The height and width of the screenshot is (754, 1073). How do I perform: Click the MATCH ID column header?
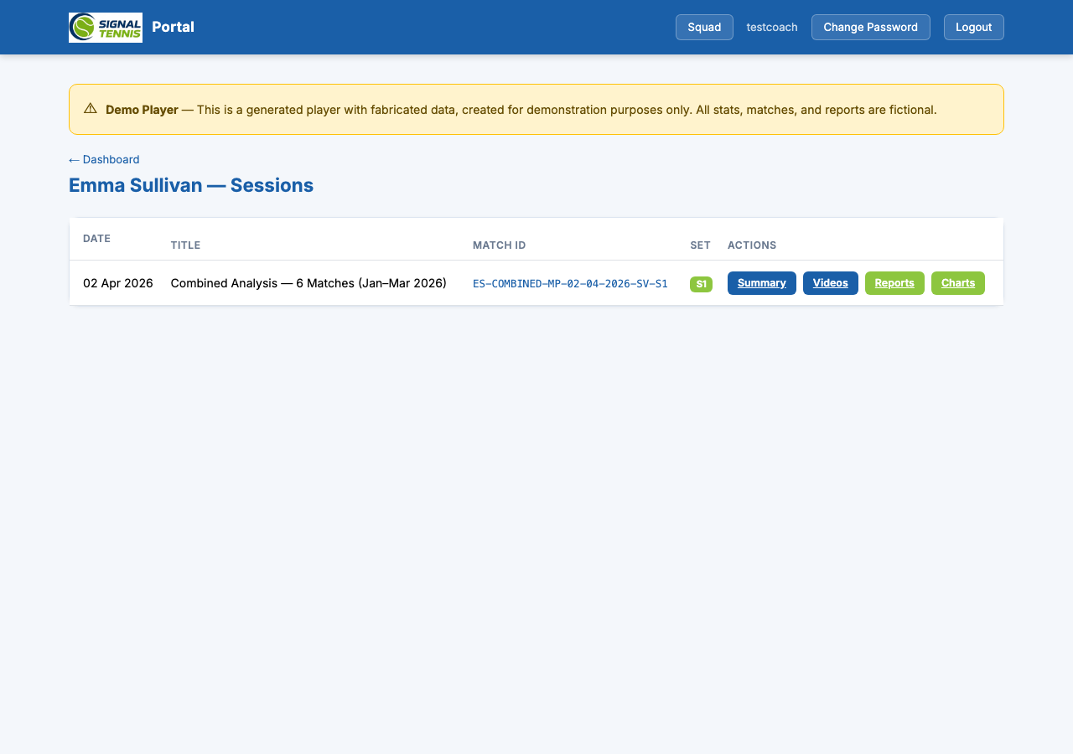499,245
